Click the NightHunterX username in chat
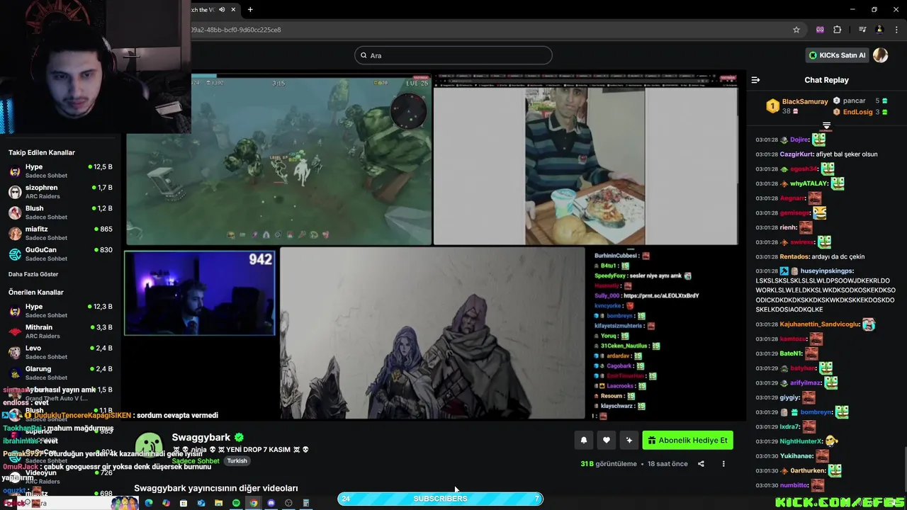907x510 pixels. pos(801,441)
